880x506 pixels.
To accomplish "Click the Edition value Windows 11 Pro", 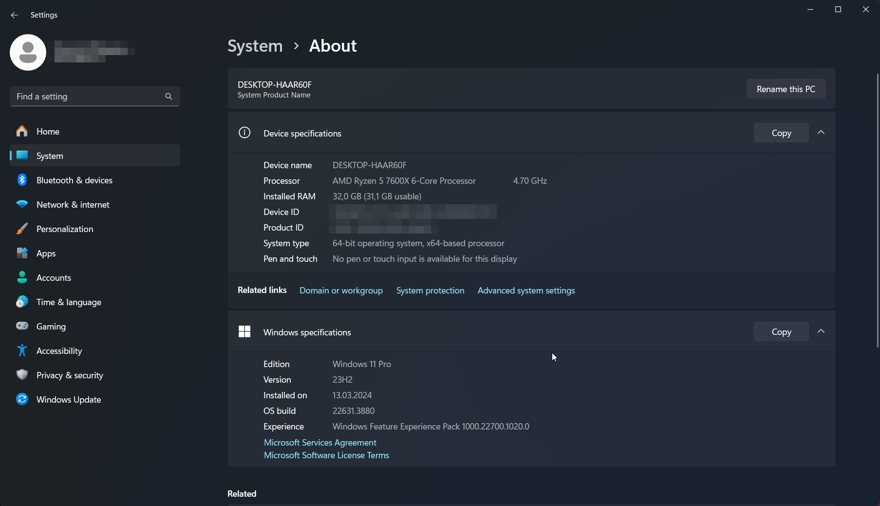I will pyautogui.click(x=362, y=364).
